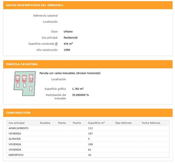Select the construction year '1998'
175x163 pixels.
[67, 50]
